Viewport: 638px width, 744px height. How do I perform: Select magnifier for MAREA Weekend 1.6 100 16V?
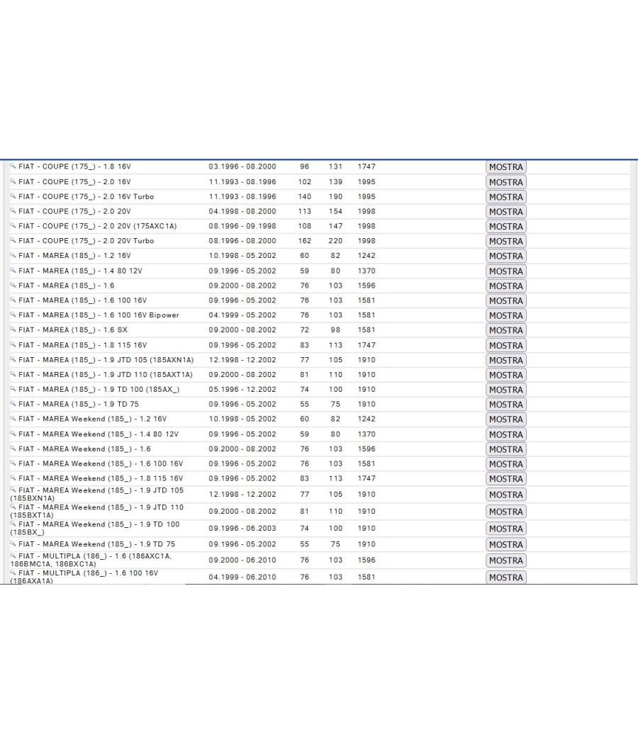coord(13,463)
